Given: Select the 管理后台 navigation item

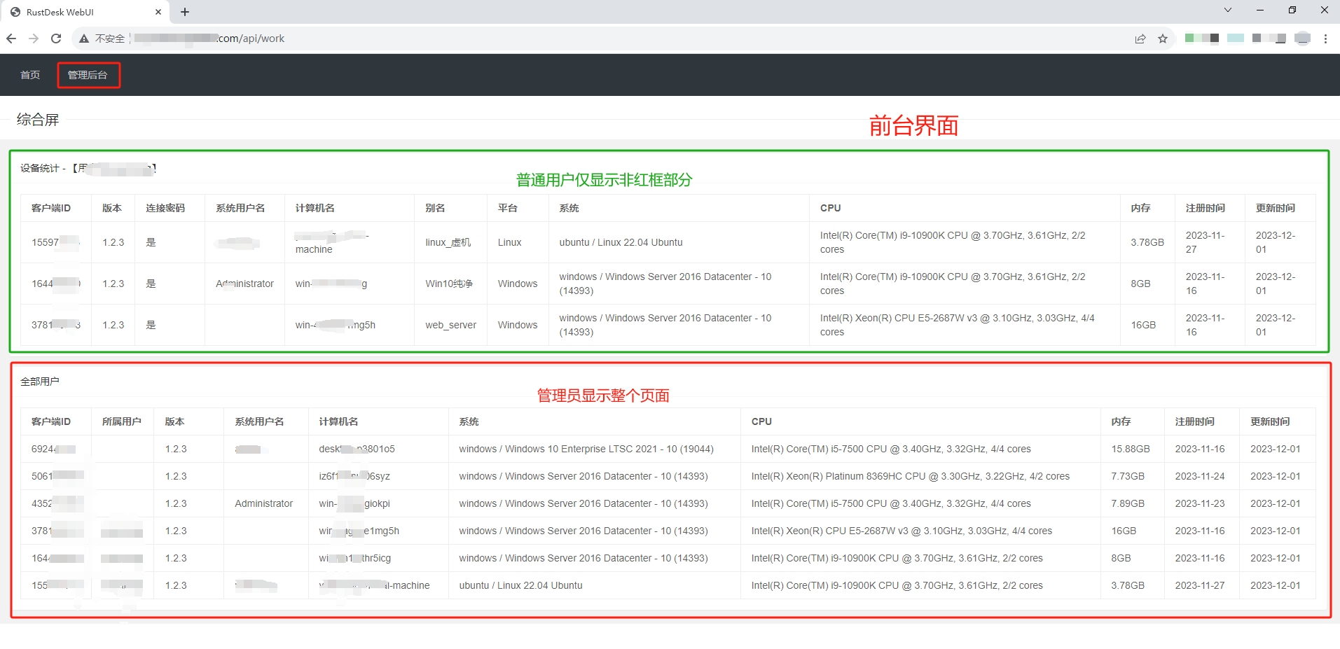Looking at the screenshot, I should pos(88,74).
